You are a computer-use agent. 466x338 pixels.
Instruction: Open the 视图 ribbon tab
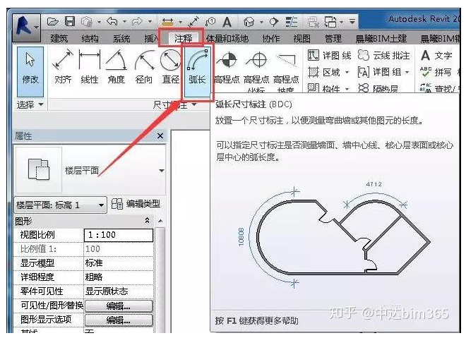(x=301, y=39)
